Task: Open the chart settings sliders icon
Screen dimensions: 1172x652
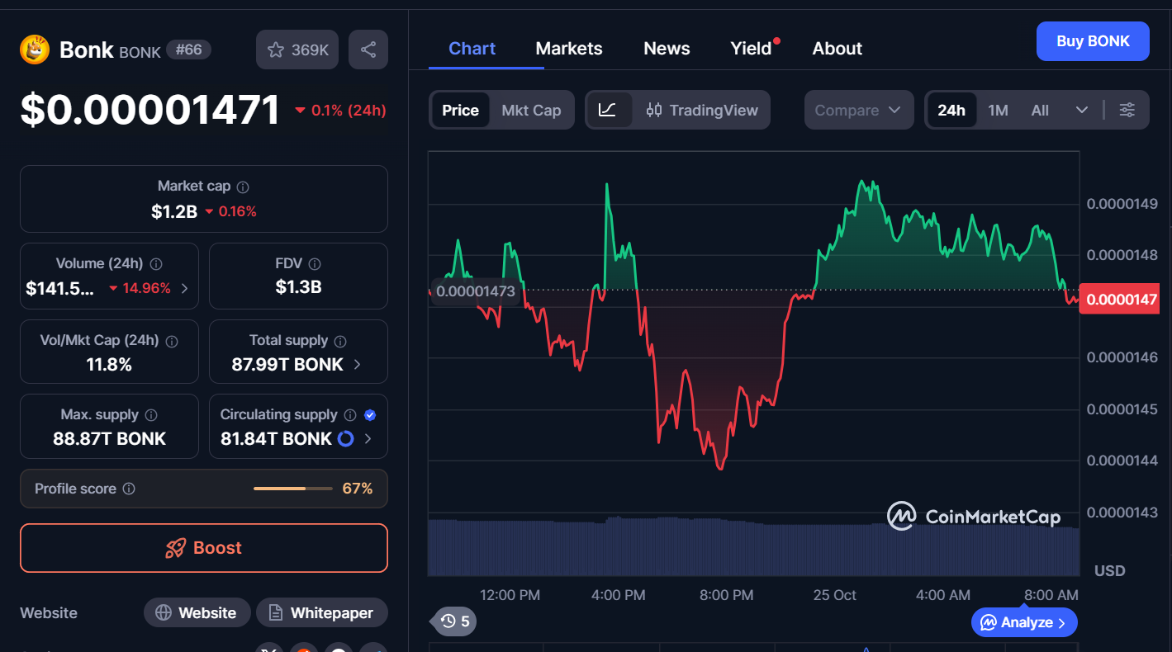Action: tap(1127, 110)
